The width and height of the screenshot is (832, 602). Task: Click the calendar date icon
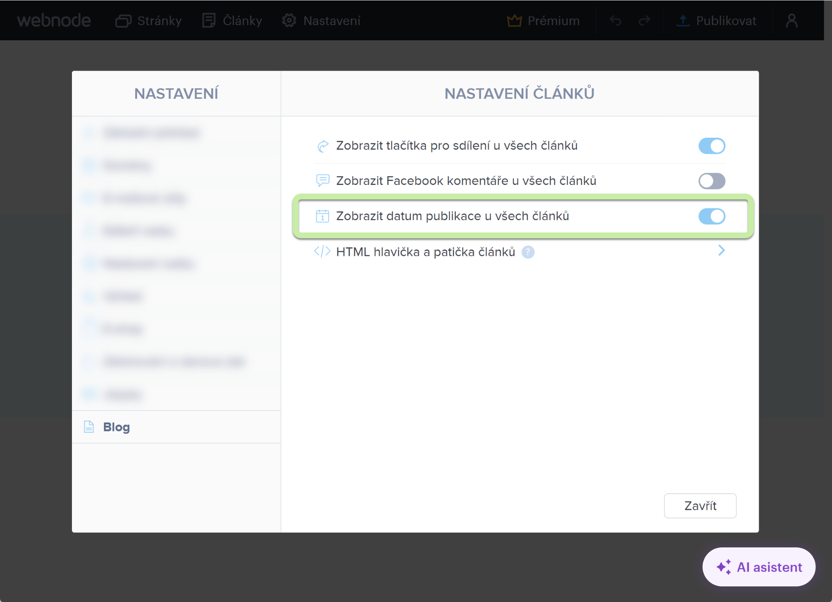(322, 216)
